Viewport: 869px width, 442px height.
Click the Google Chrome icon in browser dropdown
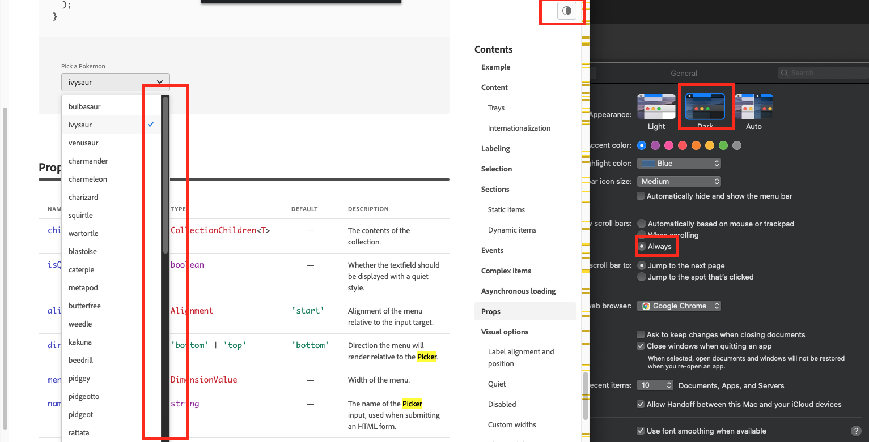point(646,306)
